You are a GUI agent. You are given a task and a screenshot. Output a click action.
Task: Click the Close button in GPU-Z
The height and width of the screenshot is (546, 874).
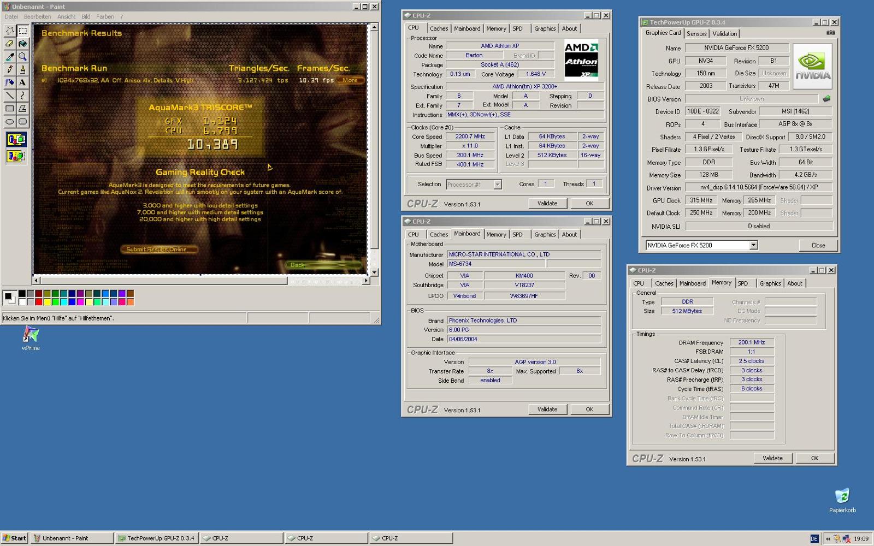pos(818,245)
